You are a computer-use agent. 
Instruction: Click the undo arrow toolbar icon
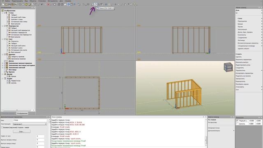click(42, 5)
